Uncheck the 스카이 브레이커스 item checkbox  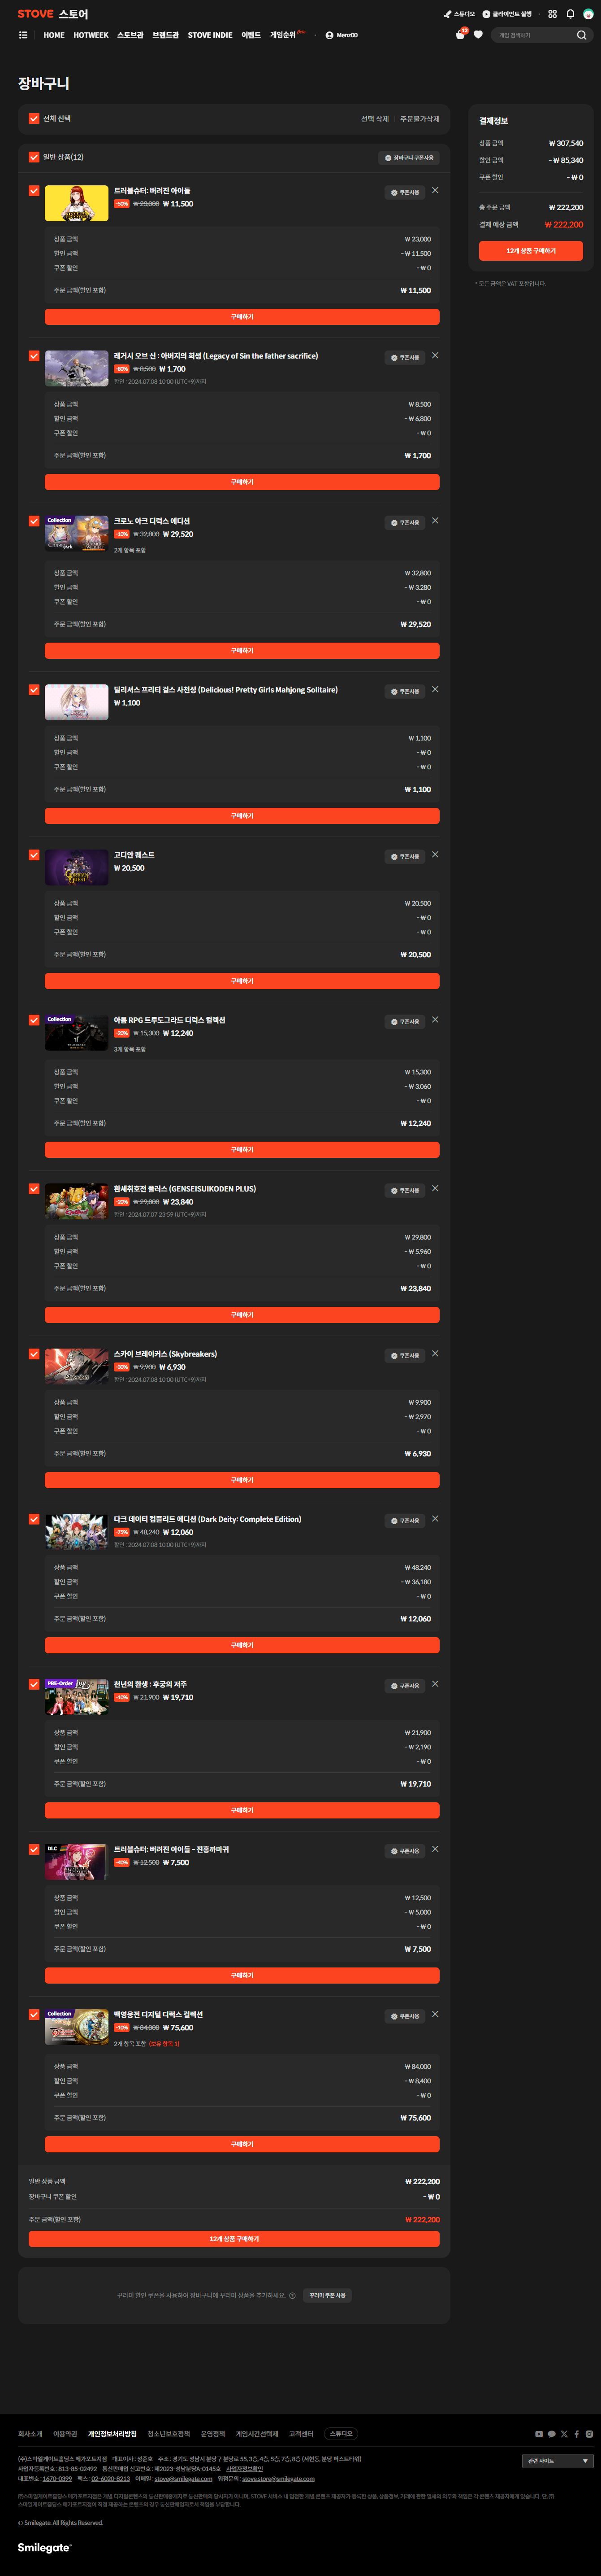(34, 1354)
